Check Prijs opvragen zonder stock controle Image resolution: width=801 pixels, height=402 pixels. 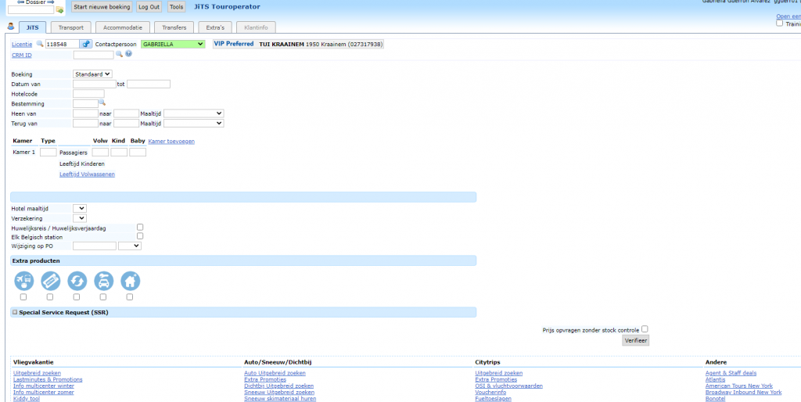tap(645, 328)
